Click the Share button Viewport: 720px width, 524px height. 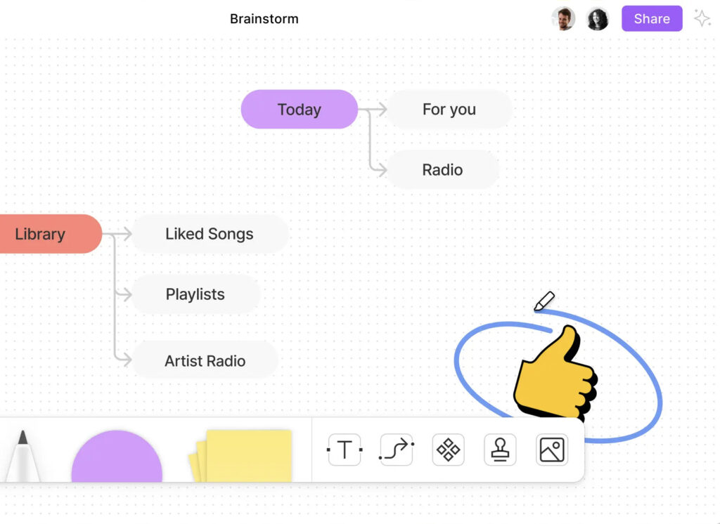pos(652,19)
